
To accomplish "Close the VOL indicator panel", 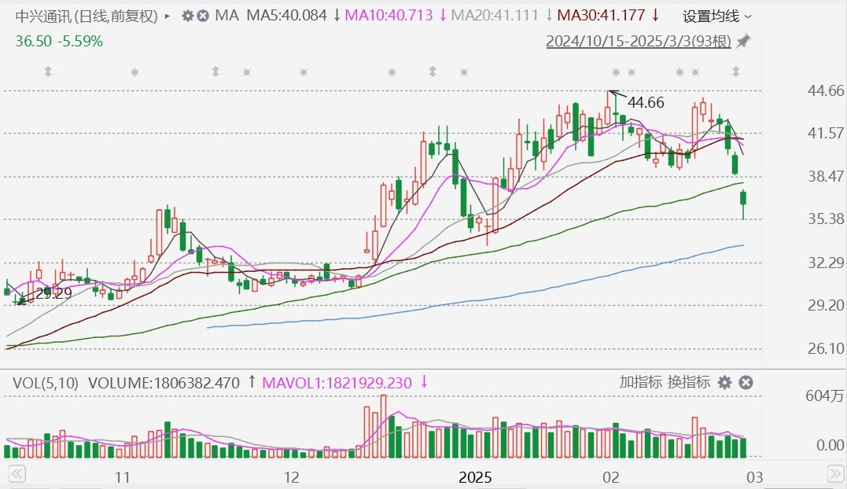I will point(746,383).
